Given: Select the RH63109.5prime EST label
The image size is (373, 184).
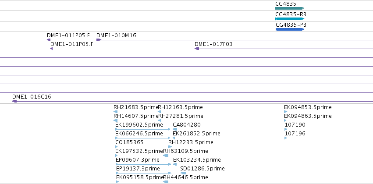Looking at the screenshot, I should pyautogui.click(x=185, y=151).
